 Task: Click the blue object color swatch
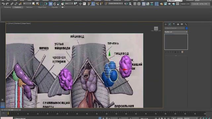pos(186,28)
